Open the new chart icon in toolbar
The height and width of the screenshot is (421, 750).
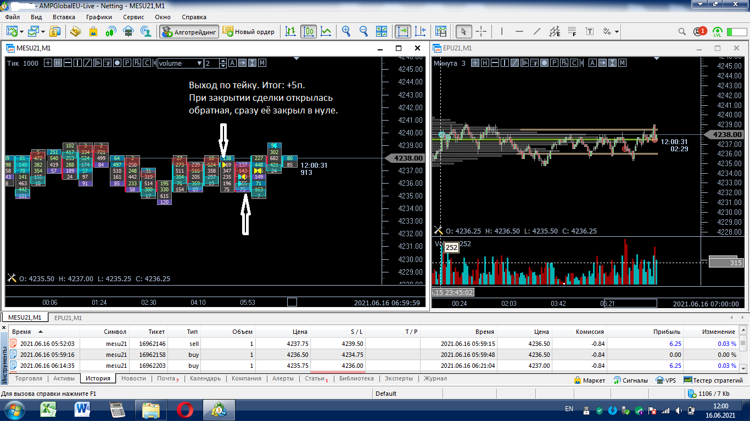(12, 31)
